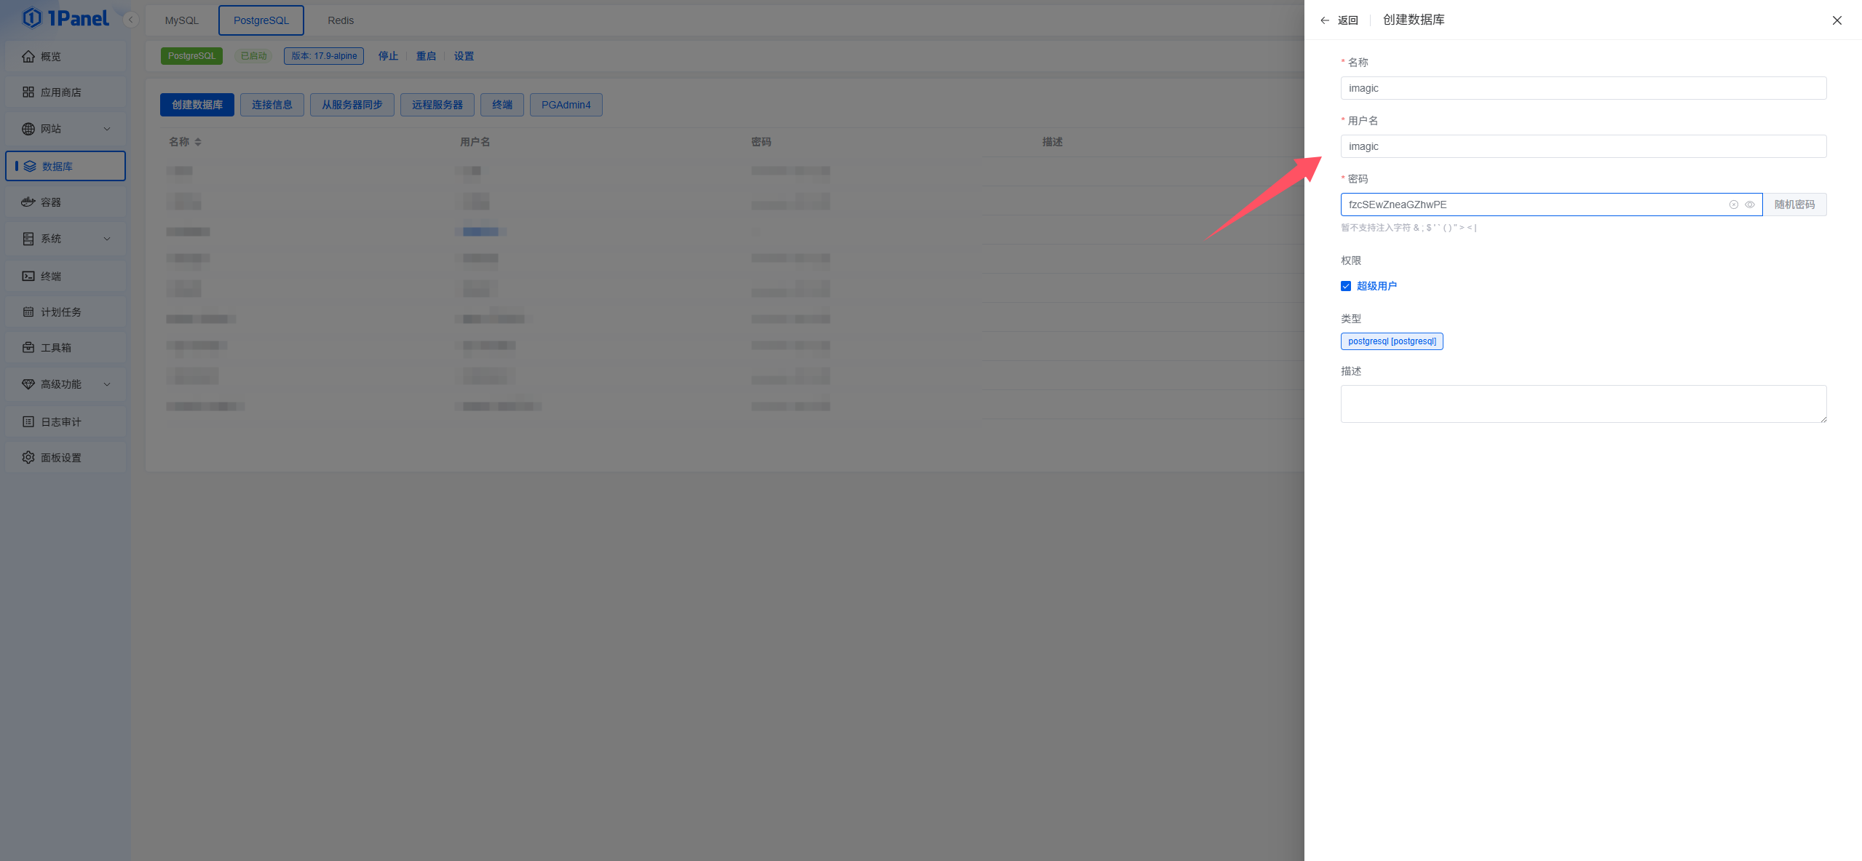The width and height of the screenshot is (1862, 861).
Task: Open PostgreSQL 设置 settings link
Action: tap(464, 56)
